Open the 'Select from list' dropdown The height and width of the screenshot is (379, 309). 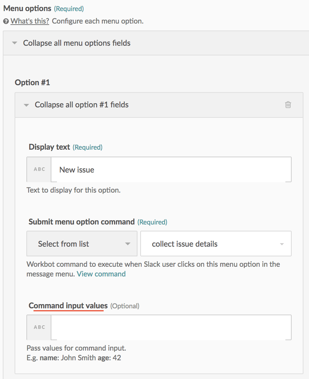(x=82, y=244)
